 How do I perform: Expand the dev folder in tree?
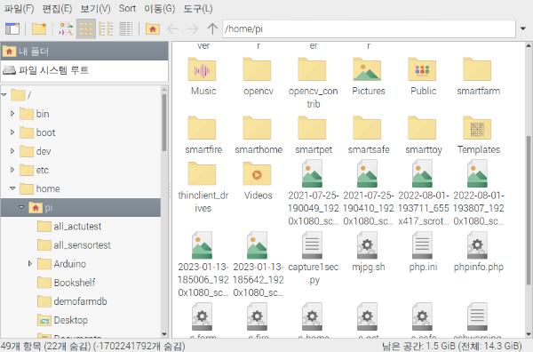[12, 151]
